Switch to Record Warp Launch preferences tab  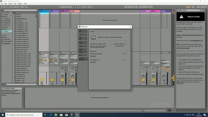click(83, 51)
